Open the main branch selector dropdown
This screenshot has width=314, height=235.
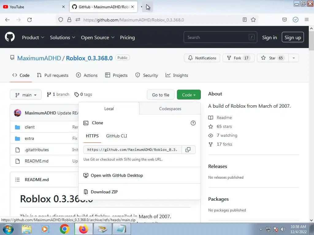pyautogui.click(x=26, y=95)
